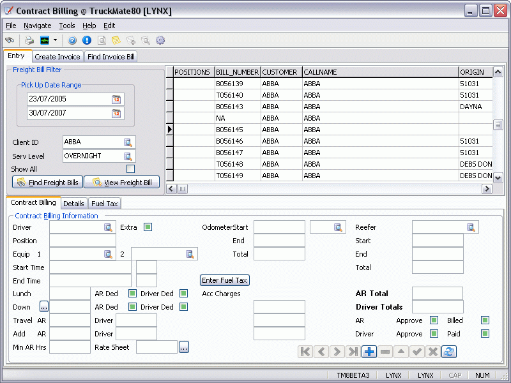This screenshot has height=383, width=511.
Task: Open calendar for pick up start date
Action: point(116,99)
